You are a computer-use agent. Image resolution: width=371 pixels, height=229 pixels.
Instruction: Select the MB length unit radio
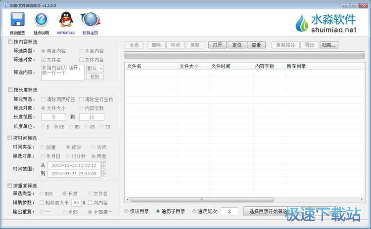point(71,126)
